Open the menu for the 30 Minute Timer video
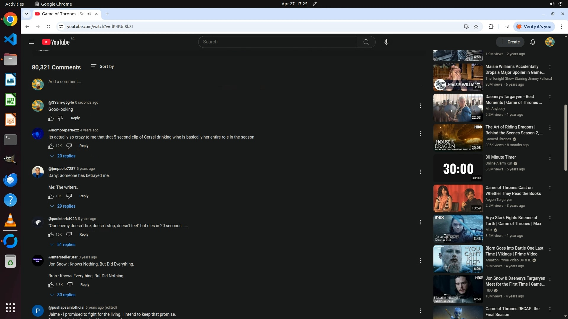 (550, 158)
